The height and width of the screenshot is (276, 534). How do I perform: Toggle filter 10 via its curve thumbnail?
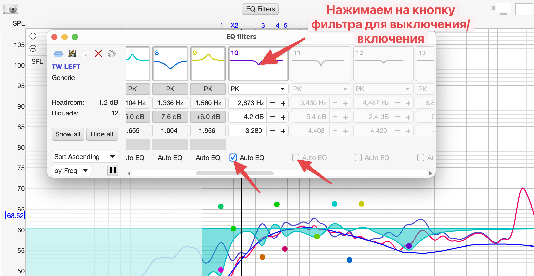click(x=258, y=64)
